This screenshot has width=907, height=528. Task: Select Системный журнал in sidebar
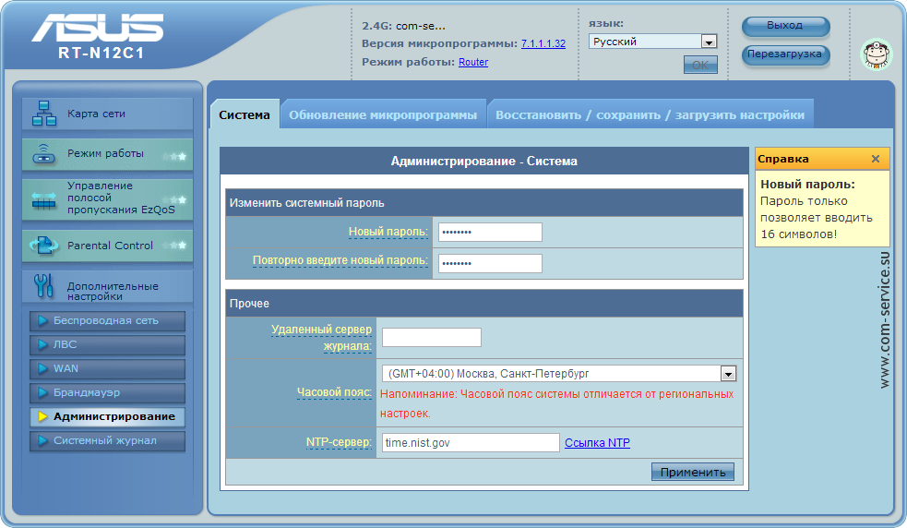pyautogui.click(x=105, y=440)
